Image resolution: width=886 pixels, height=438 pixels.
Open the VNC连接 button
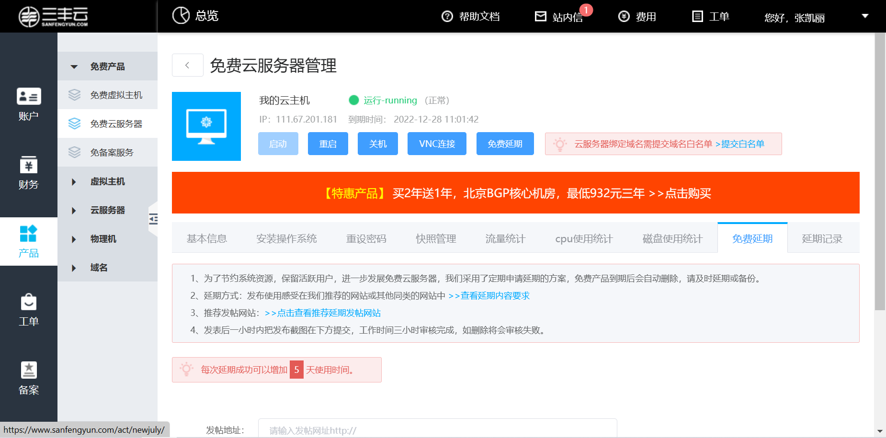point(437,144)
